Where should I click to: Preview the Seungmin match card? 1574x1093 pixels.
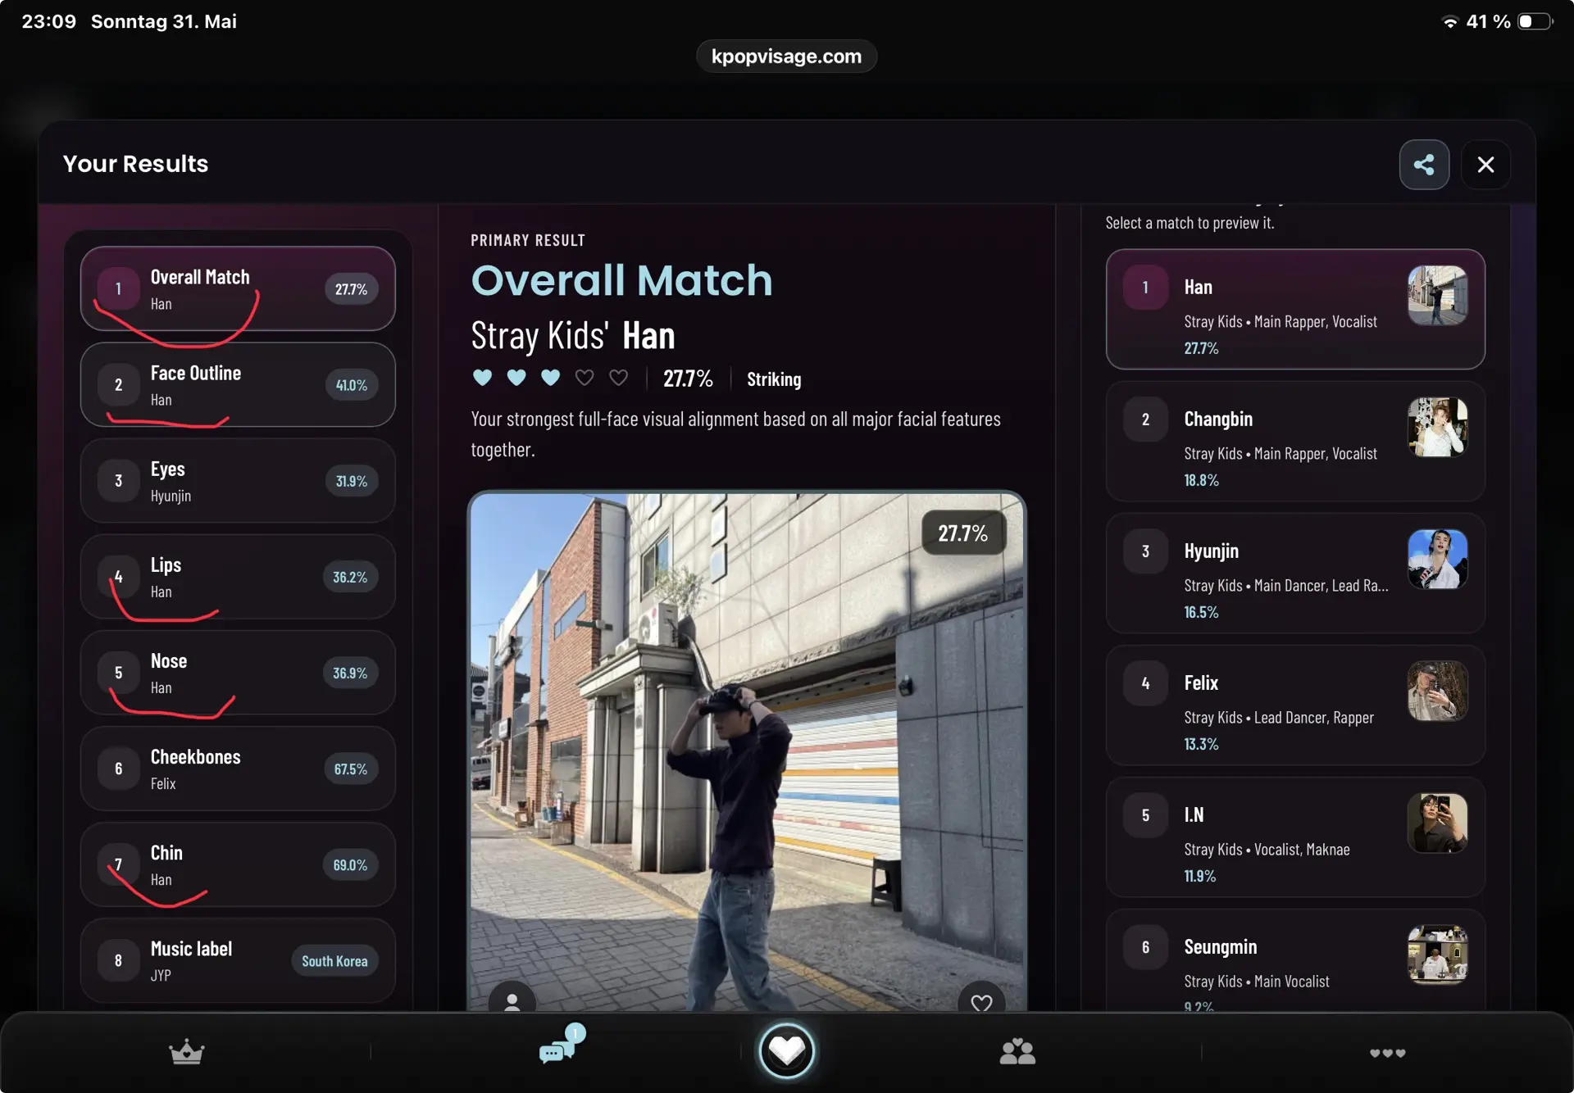pos(1295,959)
